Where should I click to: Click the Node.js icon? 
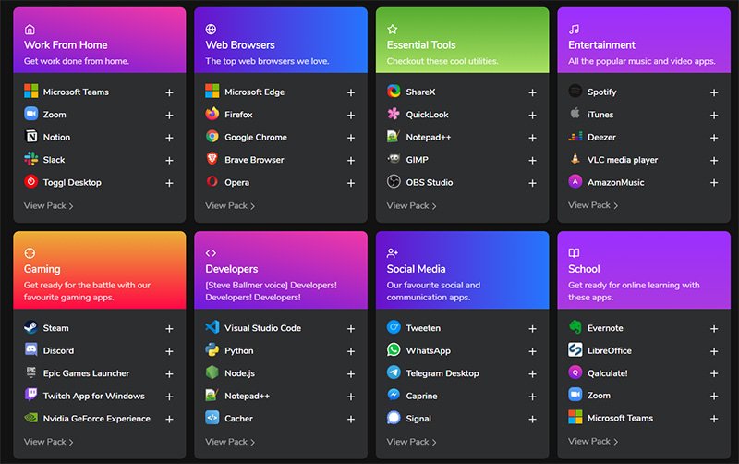(x=212, y=372)
